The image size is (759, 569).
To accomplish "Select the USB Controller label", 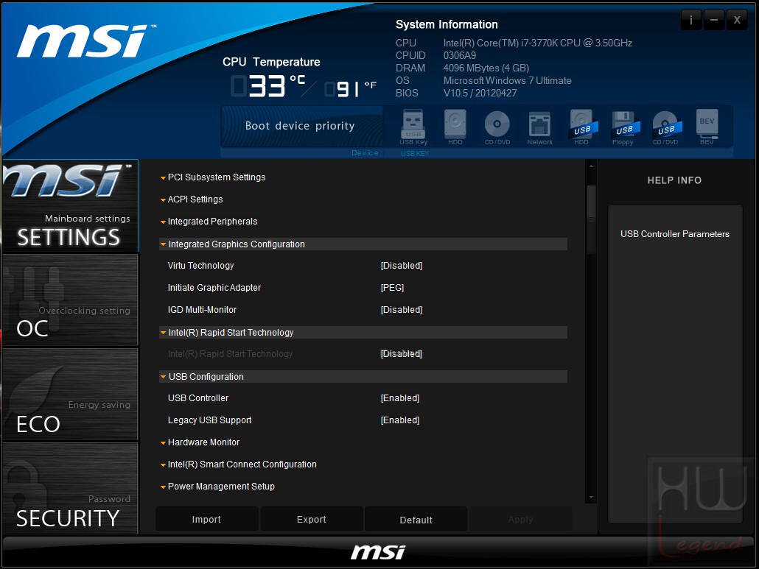I will pos(198,398).
